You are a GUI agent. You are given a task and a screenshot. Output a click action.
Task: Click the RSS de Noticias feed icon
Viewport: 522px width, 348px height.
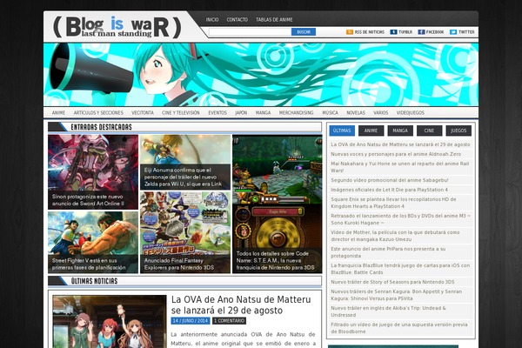[349, 31]
